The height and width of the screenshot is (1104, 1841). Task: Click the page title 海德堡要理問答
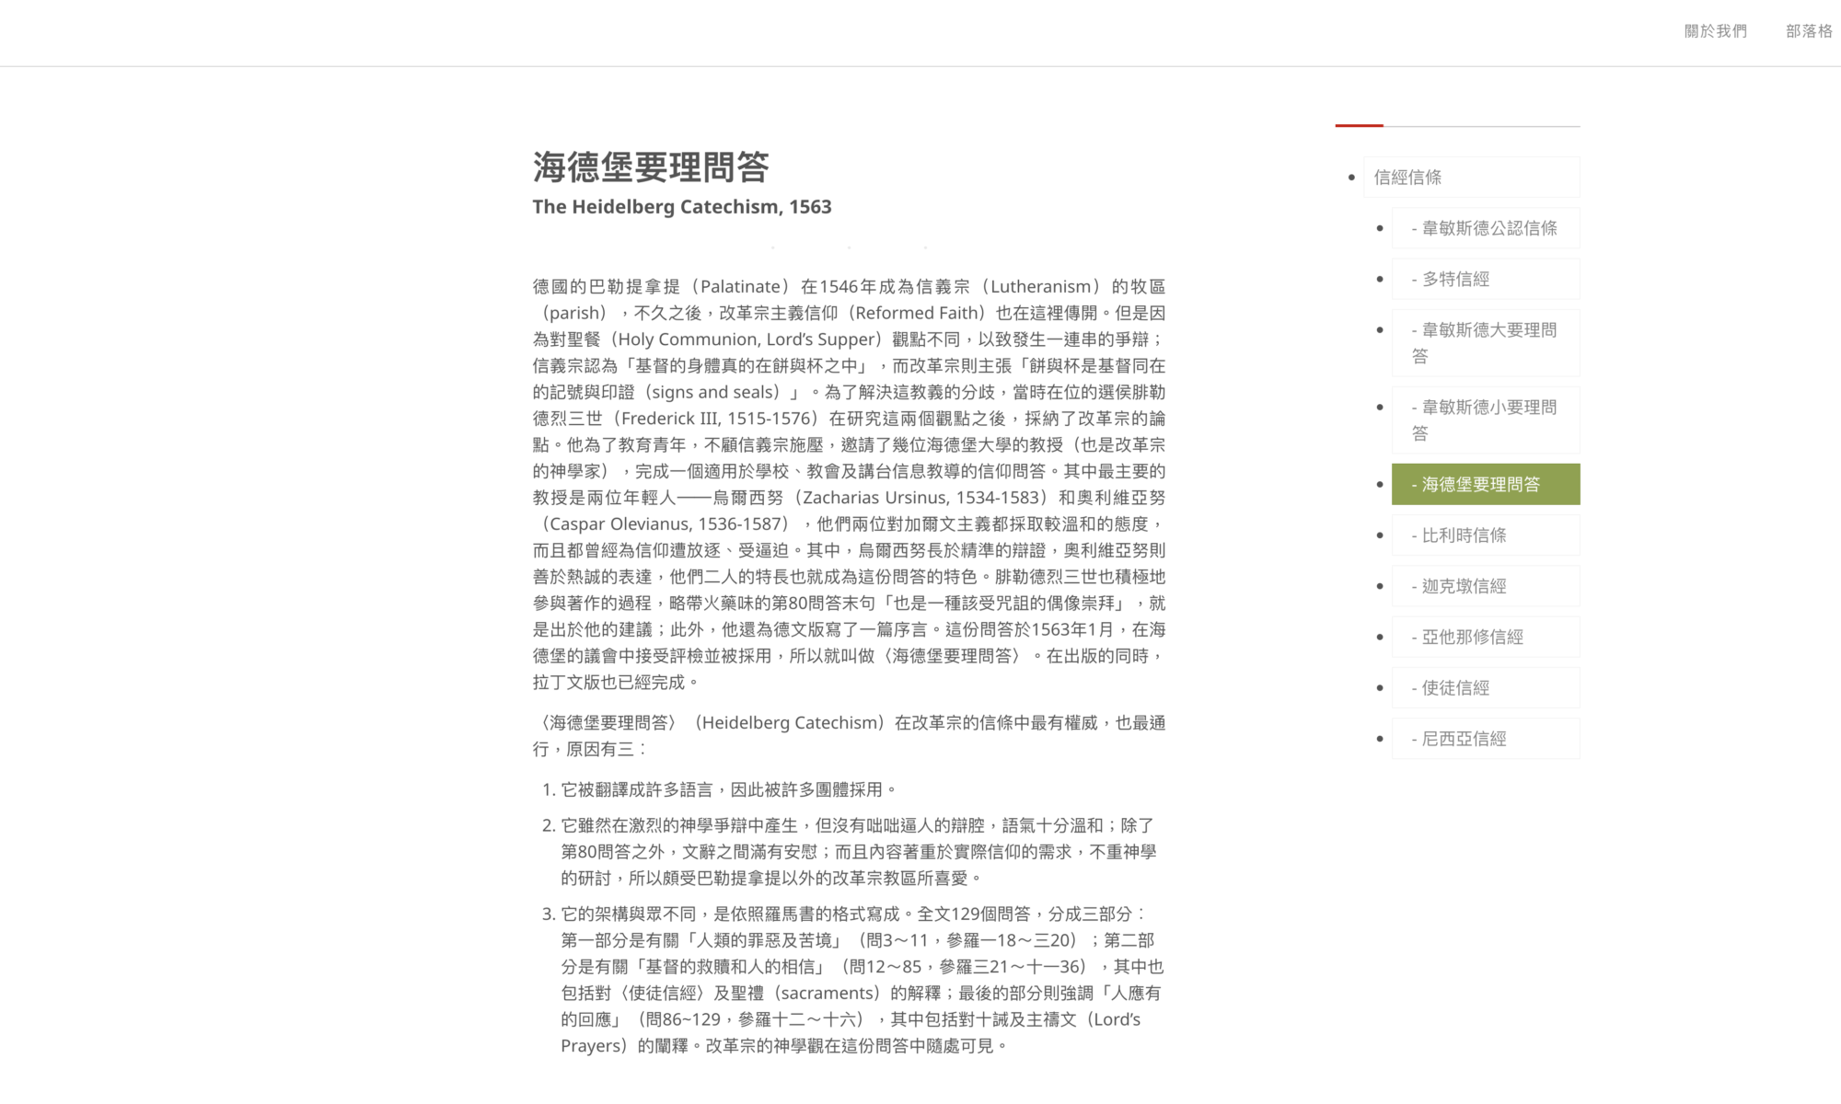pos(651,167)
